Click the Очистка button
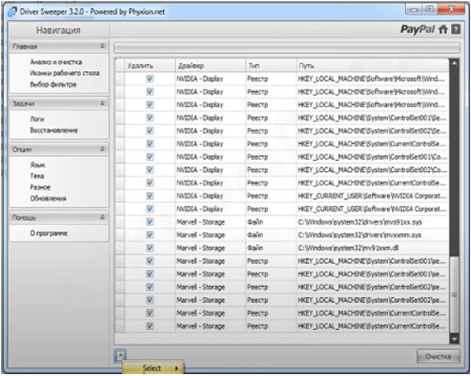This screenshot has height=376, width=471. [438, 356]
